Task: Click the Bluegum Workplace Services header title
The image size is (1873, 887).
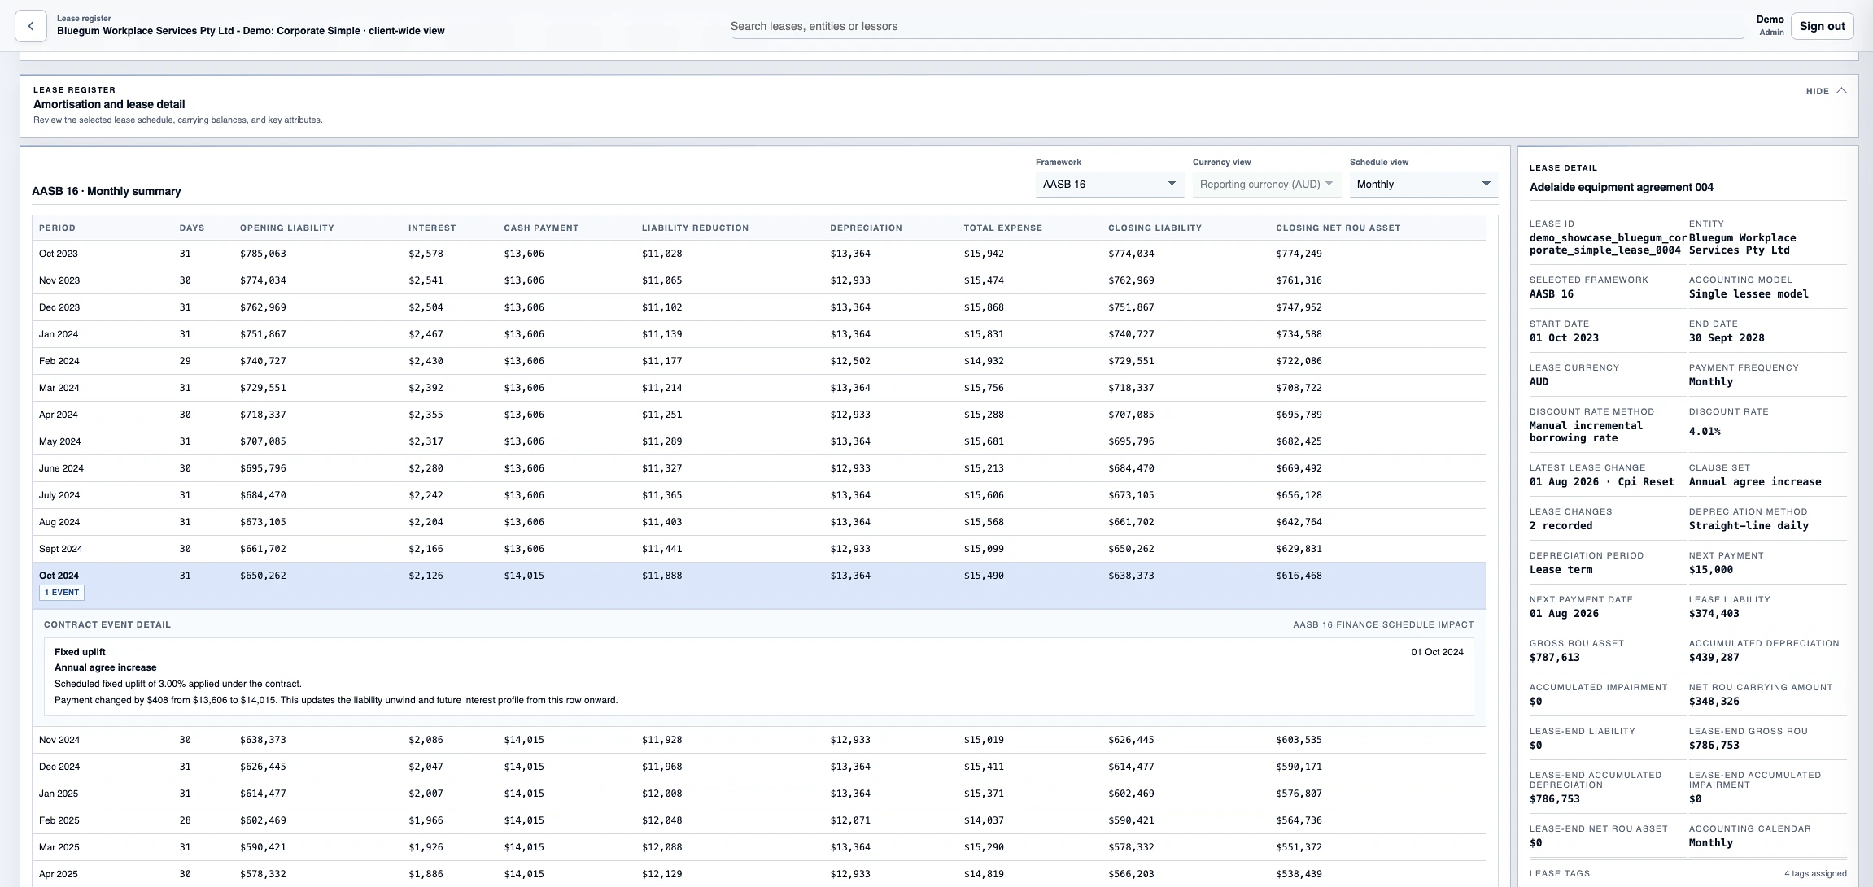Action: (251, 31)
